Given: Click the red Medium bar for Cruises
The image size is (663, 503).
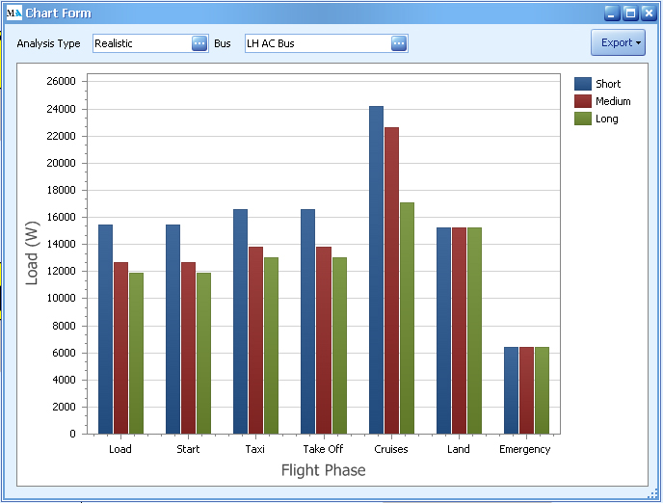Looking at the screenshot, I should coord(391,279).
